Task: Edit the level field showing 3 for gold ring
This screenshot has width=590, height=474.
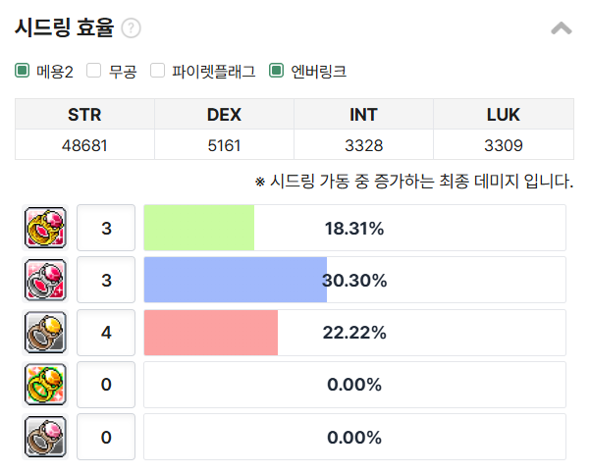Action: point(106,228)
